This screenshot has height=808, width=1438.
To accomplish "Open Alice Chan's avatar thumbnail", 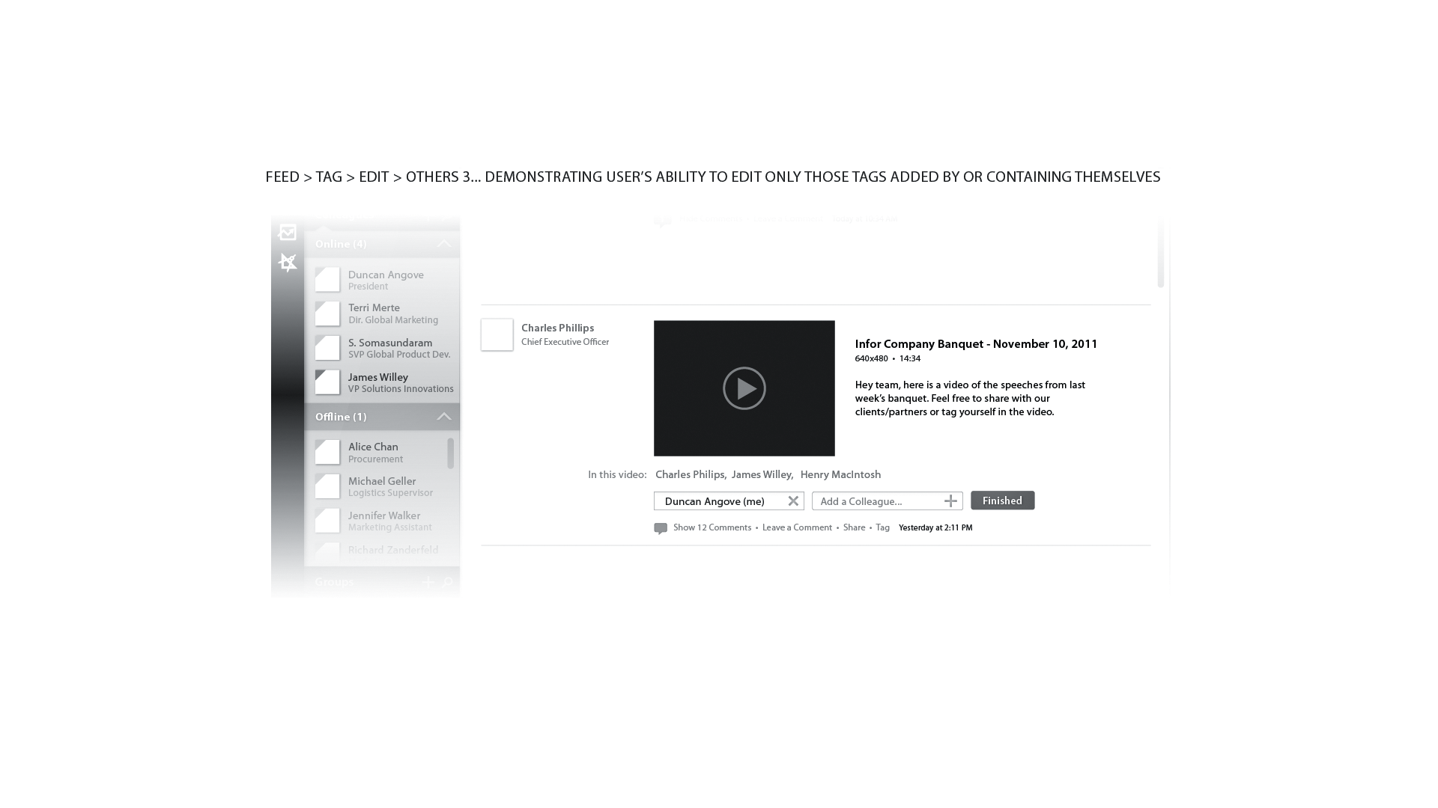I will pos(327,452).
